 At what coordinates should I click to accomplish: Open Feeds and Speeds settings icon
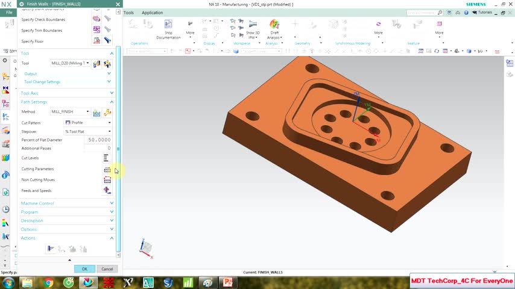(x=107, y=191)
